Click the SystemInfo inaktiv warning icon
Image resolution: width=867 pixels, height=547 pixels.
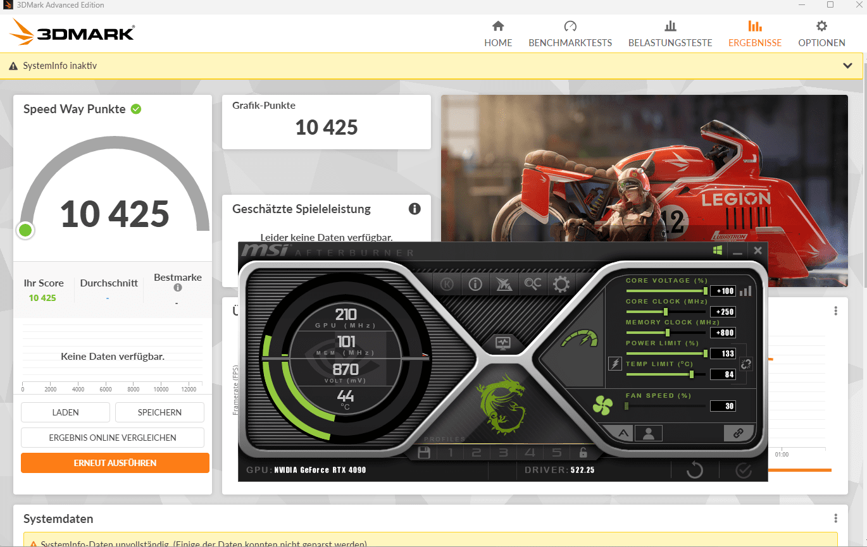coord(14,66)
